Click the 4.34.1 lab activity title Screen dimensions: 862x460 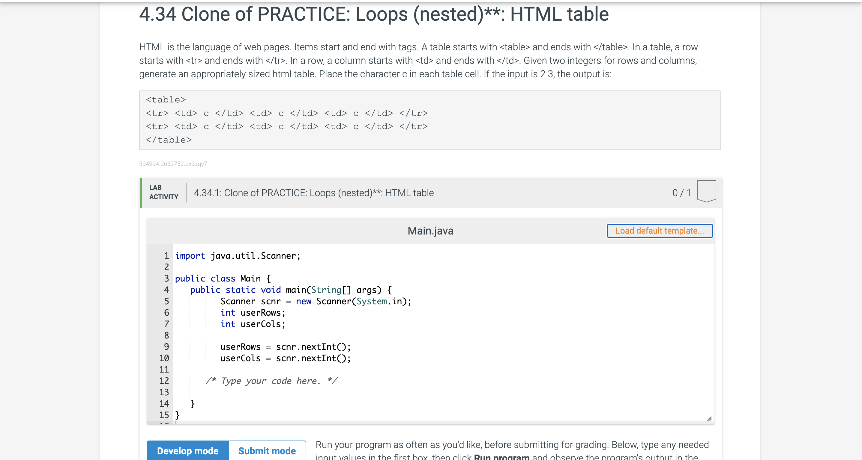pyautogui.click(x=313, y=193)
